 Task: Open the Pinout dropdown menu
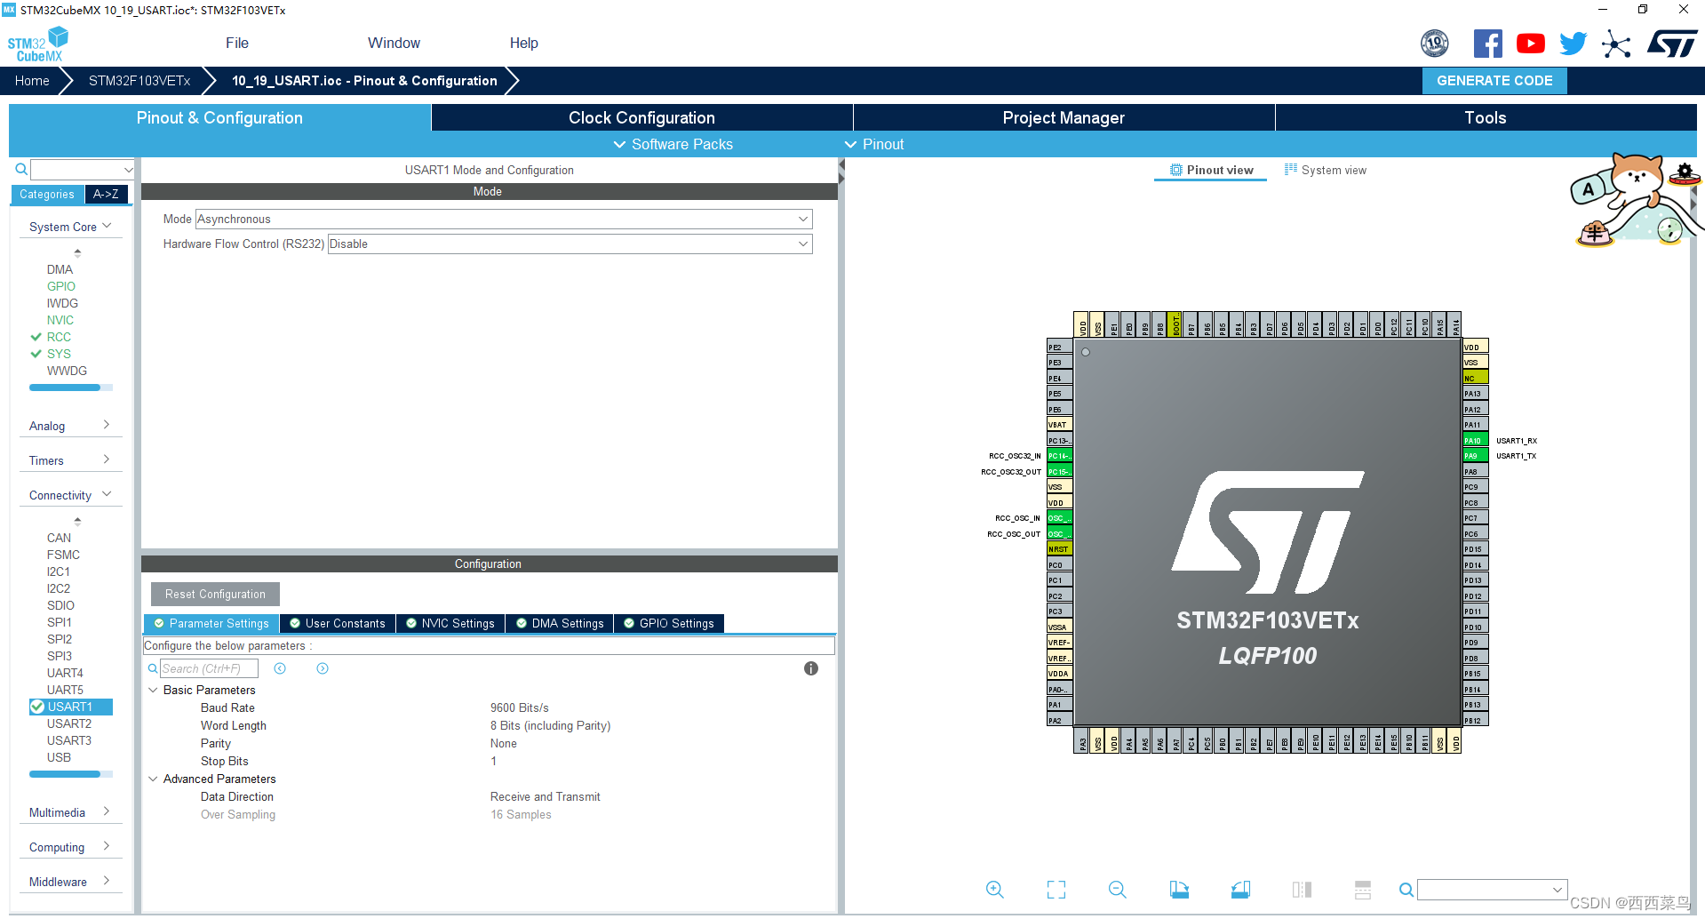tap(874, 144)
